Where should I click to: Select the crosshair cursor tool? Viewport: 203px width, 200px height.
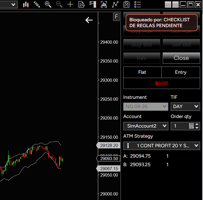[x=70, y=5]
